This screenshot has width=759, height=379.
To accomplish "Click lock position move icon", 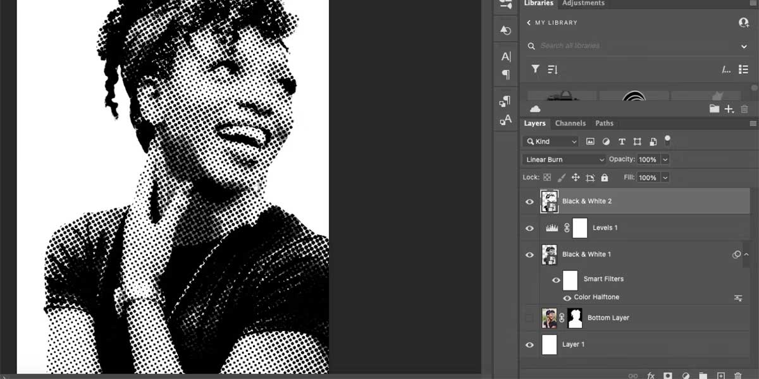I will click(576, 178).
